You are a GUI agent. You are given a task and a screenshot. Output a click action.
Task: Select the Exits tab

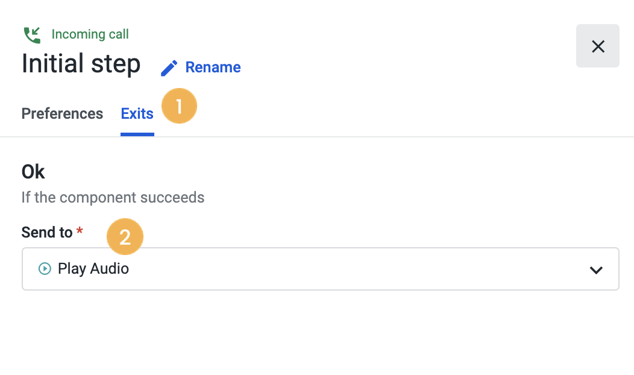(x=137, y=114)
